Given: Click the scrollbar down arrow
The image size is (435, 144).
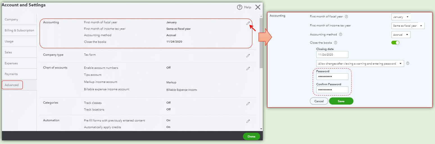Looking at the screenshot, I should point(261,129).
